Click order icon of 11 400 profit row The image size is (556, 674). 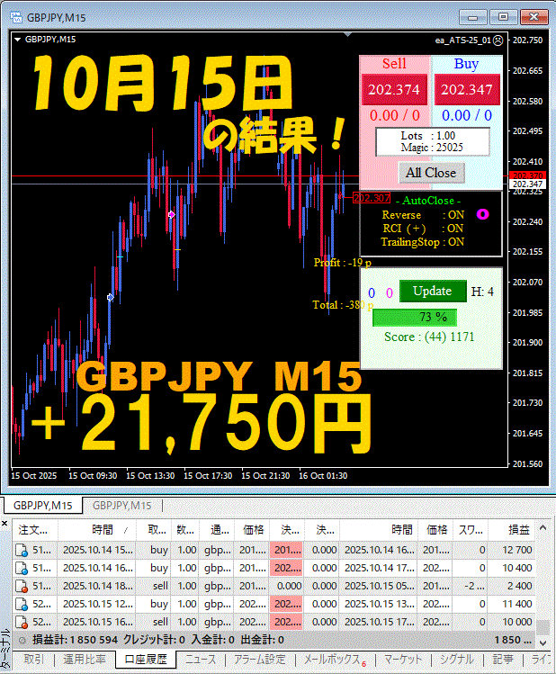click(22, 605)
